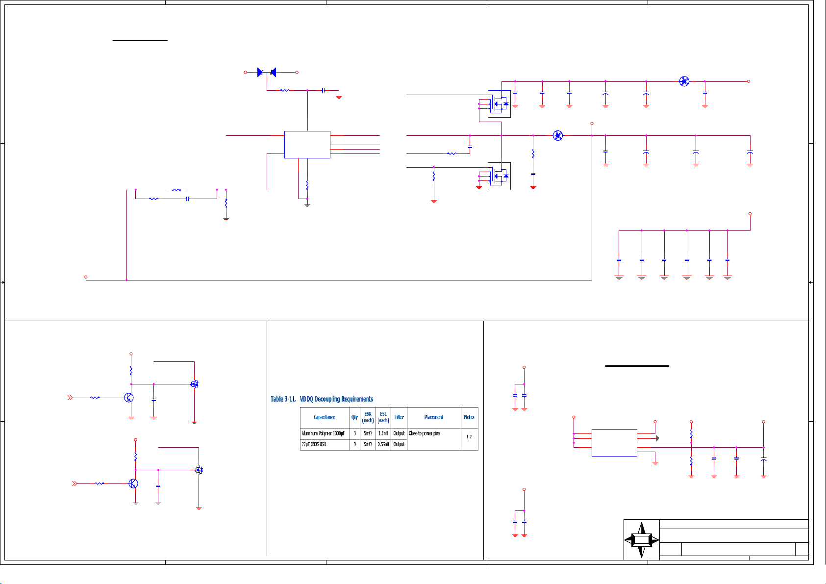The width and height of the screenshot is (826, 584).
Task: Click the '0.55nH' ESL cell
Action: [x=383, y=444]
